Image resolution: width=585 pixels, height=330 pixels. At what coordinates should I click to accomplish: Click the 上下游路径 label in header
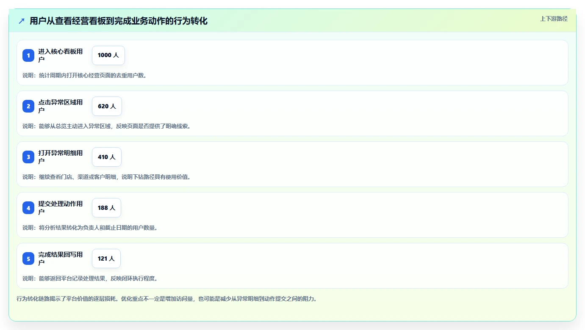pos(554,19)
